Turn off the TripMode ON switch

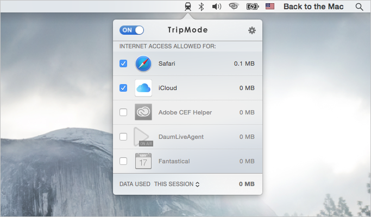pyautogui.click(x=132, y=30)
